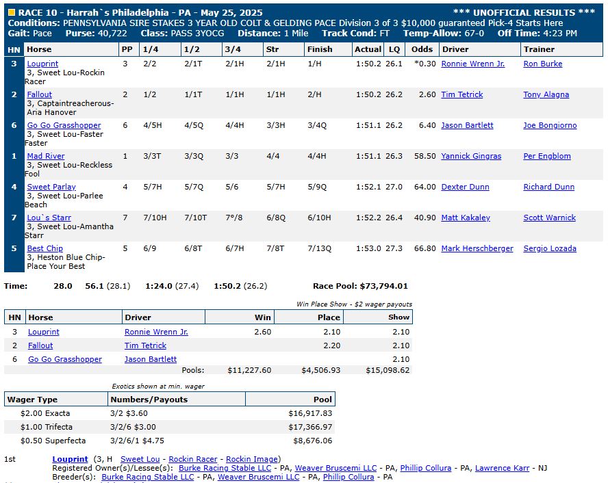Open Mad River horse page
Image resolution: width=608 pixels, height=483 pixels.
coord(46,156)
